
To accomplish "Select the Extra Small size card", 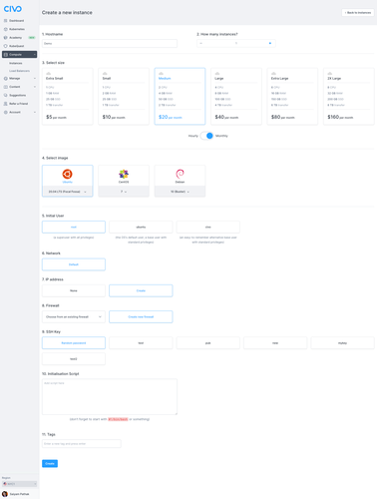I will tap(68, 97).
